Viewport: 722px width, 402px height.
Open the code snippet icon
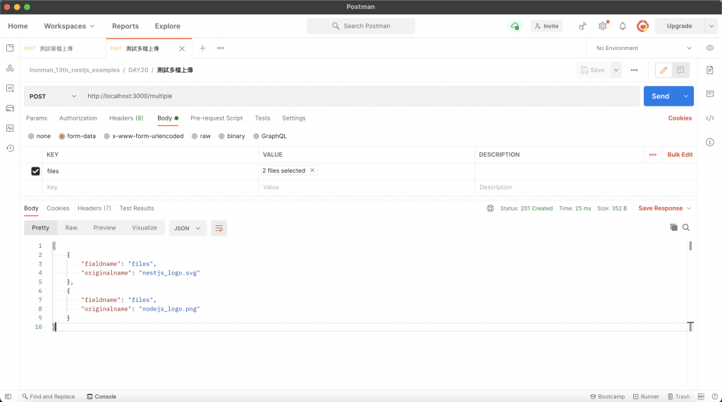click(x=709, y=118)
